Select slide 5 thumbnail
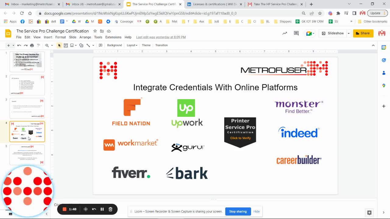Viewport: 390px width, 219px height. (x=27, y=155)
